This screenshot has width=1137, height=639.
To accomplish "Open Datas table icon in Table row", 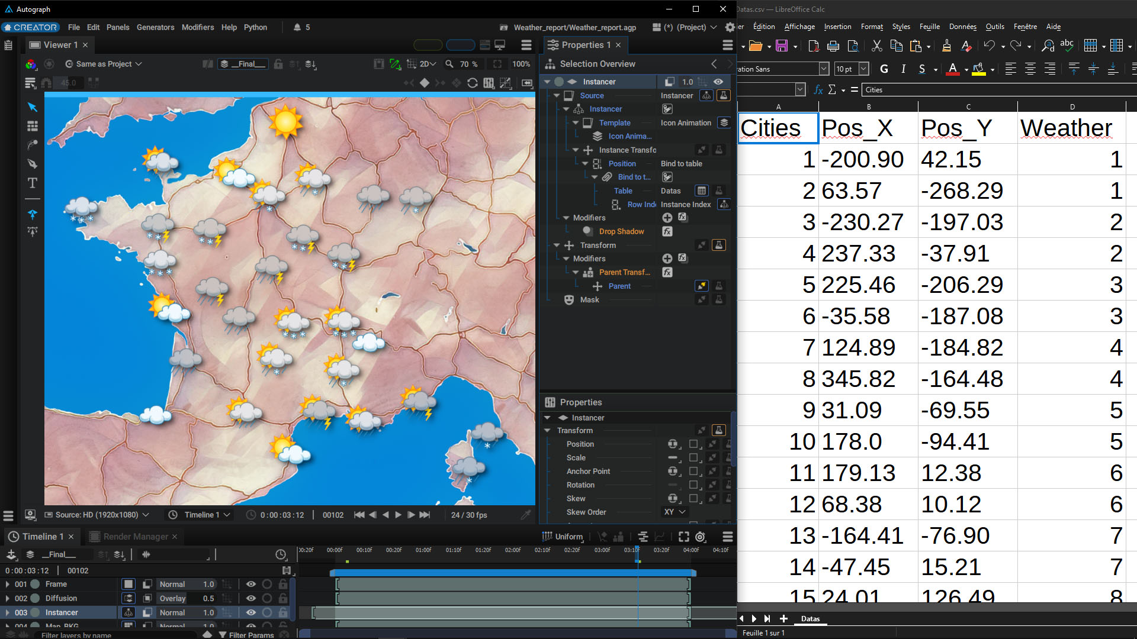I will (x=702, y=191).
